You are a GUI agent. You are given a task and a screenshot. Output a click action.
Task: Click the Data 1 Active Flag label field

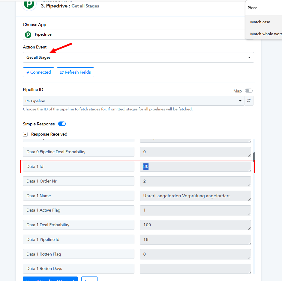click(78, 210)
